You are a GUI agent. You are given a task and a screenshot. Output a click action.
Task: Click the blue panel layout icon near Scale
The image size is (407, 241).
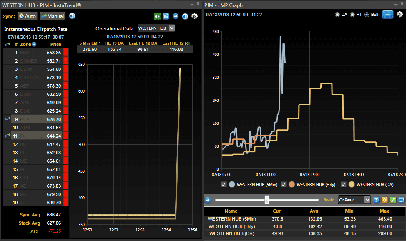point(401,200)
